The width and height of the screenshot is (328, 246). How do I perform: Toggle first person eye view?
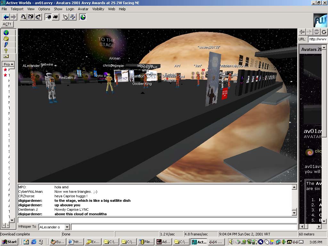coord(48,17)
